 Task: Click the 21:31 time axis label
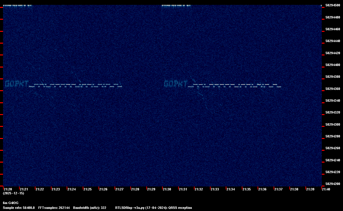(183, 189)
